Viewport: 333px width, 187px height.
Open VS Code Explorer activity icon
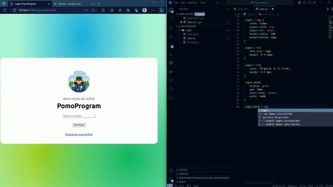pos(171,10)
